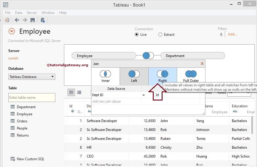Open the File menu
The width and height of the screenshot is (257, 167).
tap(7, 13)
